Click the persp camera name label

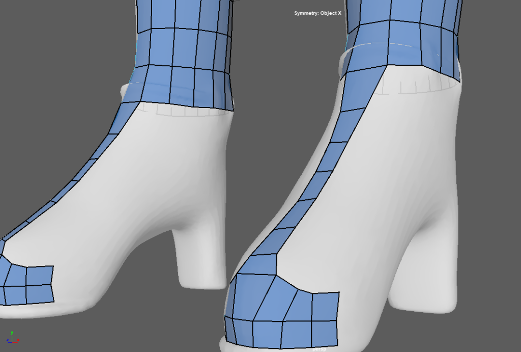[319, 349]
